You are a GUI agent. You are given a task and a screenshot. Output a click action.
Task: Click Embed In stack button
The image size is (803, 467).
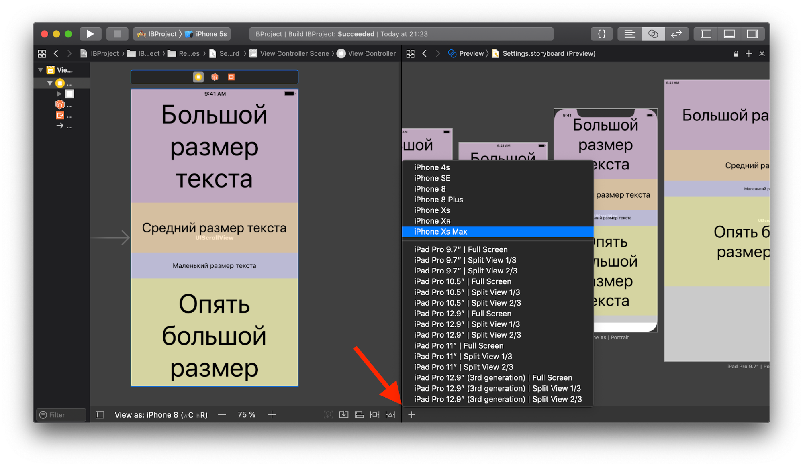[x=344, y=414]
